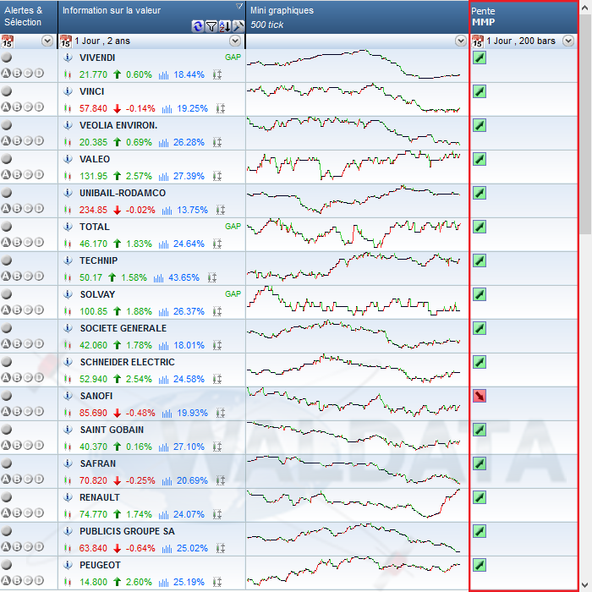Click the 43.65% value for TECHNIP
Viewport: 592px width, 592px height.
click(x=184, y=278)
